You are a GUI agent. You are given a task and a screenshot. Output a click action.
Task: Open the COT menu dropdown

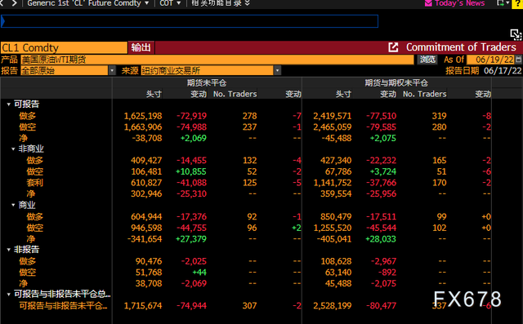pos(170,3)
